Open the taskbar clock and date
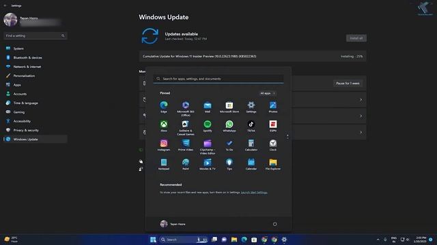This screenshot has height=245, width=437. point(421,240)
